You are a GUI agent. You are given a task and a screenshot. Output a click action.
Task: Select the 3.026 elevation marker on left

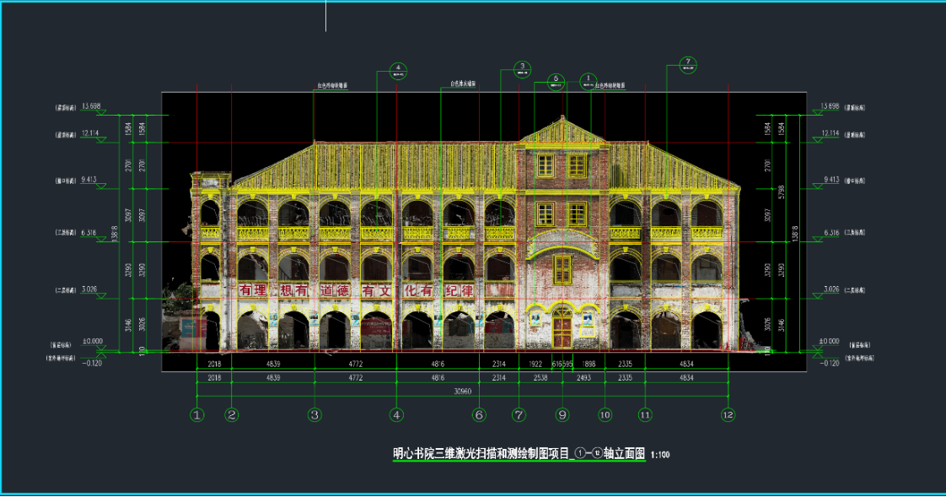(90, 289)
